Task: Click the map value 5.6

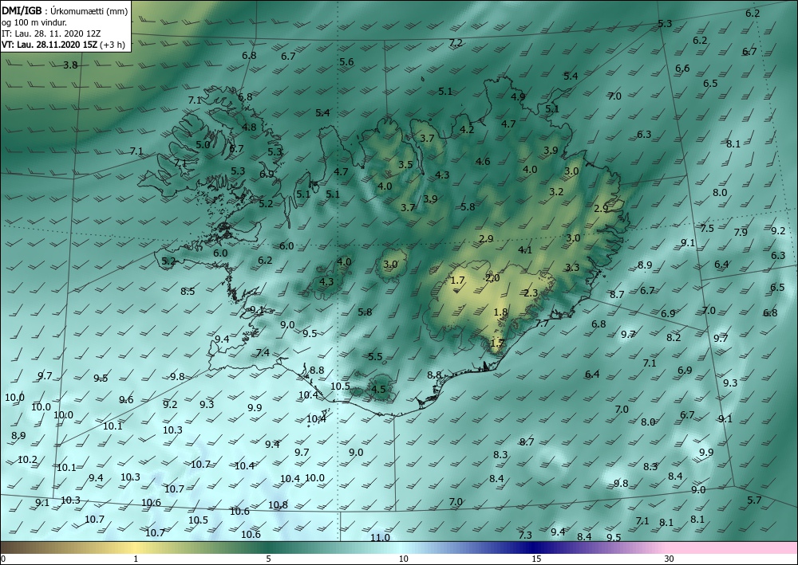Action: 346,62
